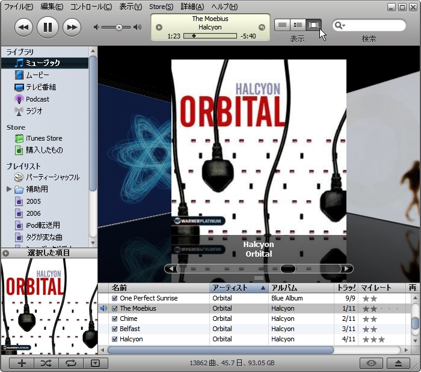Open the Store(S) menu
Screen dimensions: 421x372
[161, 7]
